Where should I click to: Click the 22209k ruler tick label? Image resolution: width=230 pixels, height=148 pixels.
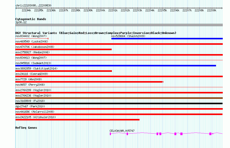pyautogui.click(x=212, y=10)
